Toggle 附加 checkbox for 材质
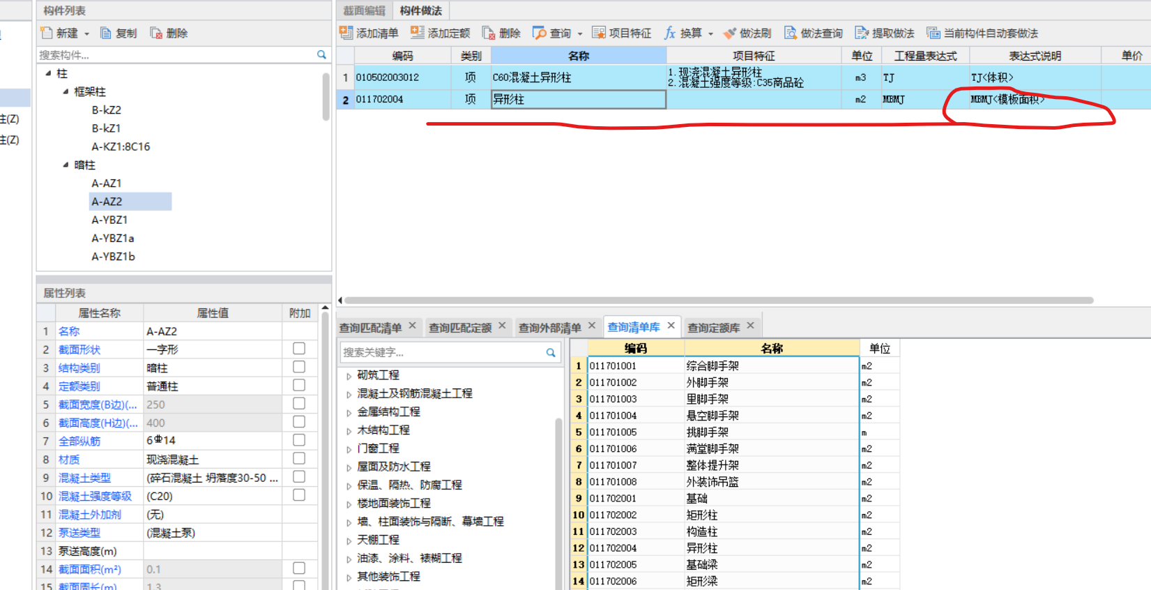The width and height of the screenshot is (1151, 590). pyautogui.click(x=299, y=458)
